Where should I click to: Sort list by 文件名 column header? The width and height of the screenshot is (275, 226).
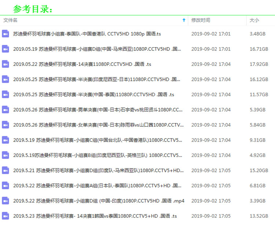pyautogui.click(x=11, y=20)
